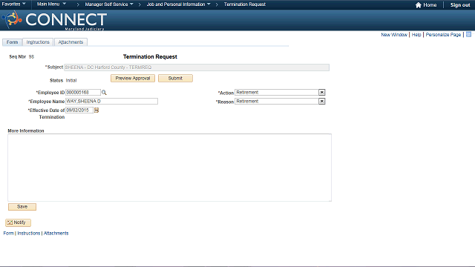475x267 pixels.
Task: Open the Personalize Page link
Action: point(443,35)
